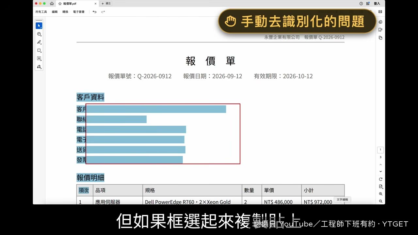Click the 文字編輯 tooltip label
418x235 pixels.
click(x=343, y=199)
